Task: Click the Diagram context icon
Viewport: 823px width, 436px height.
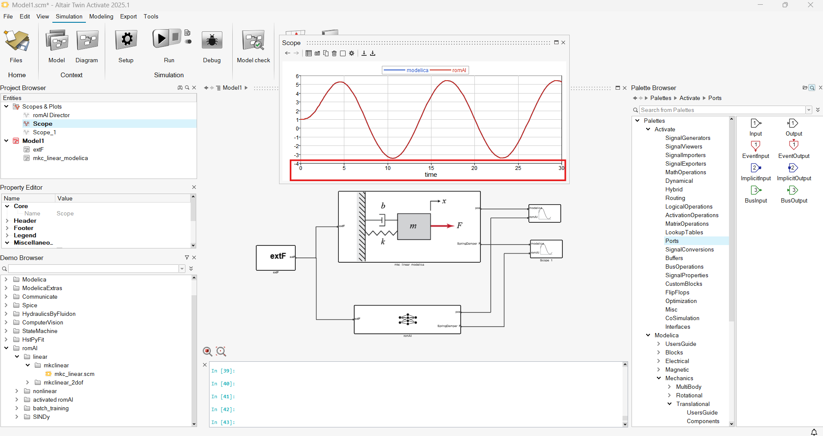Action: [87, 41]
